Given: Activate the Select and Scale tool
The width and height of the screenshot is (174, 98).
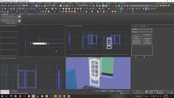Looking at the screenshot, I should click(42, 6).
